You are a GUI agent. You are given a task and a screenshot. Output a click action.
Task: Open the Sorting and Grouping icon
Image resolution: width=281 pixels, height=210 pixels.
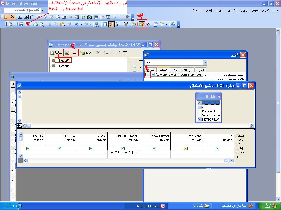[x=118, y=24]
